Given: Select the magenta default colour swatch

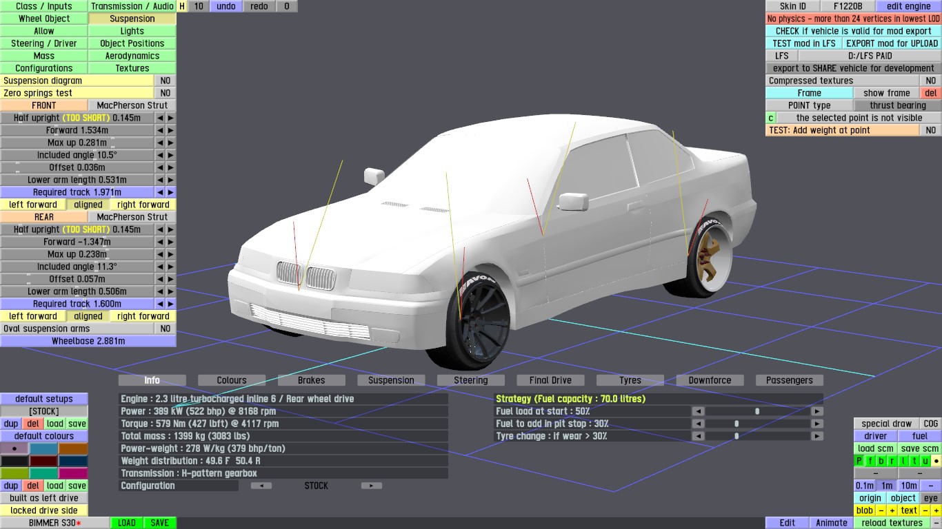Looking at the screenshot, I should click(73, 473).
